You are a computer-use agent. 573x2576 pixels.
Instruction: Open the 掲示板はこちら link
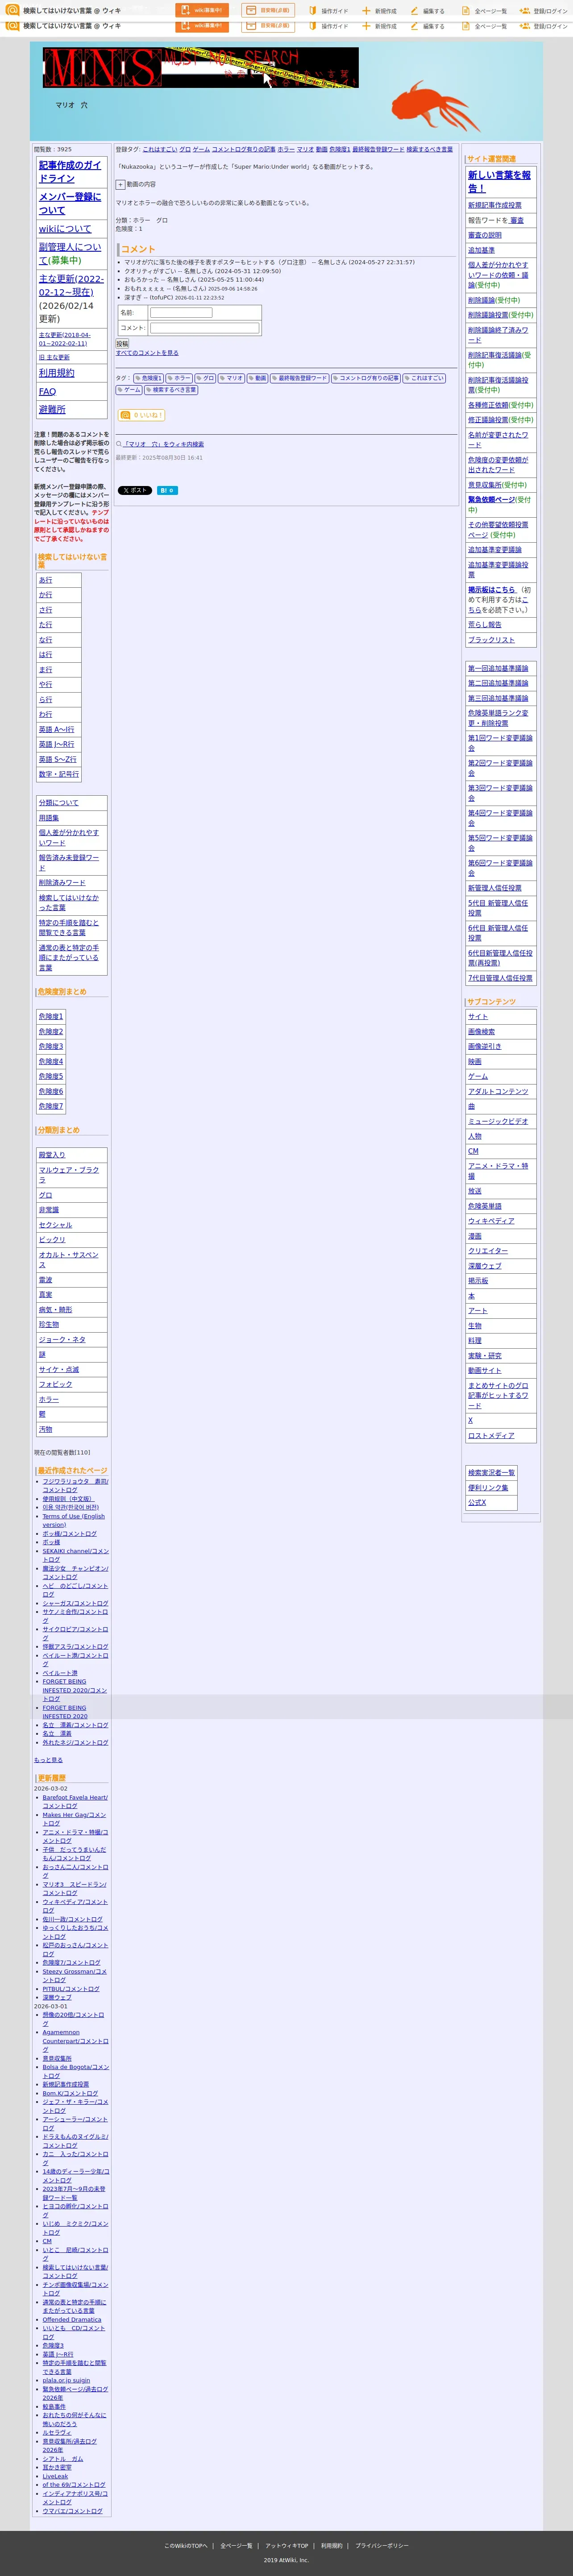[492, 590]
